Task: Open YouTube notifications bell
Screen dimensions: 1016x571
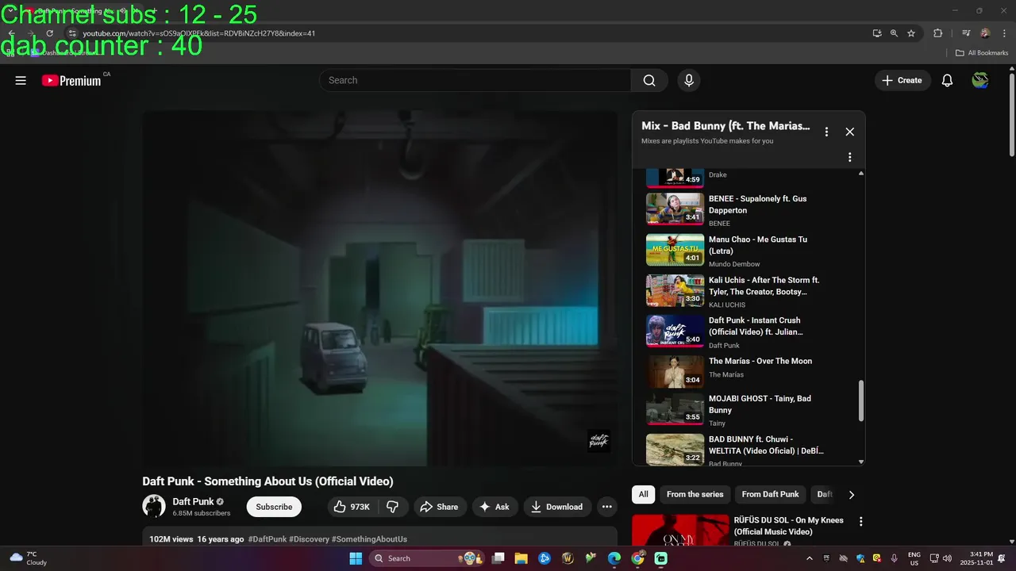Action: click(947, 80)
